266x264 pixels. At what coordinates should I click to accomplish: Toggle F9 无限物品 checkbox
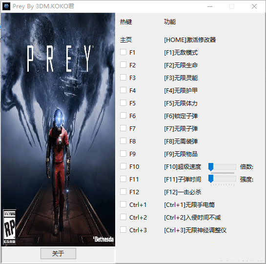coord(123,154)
